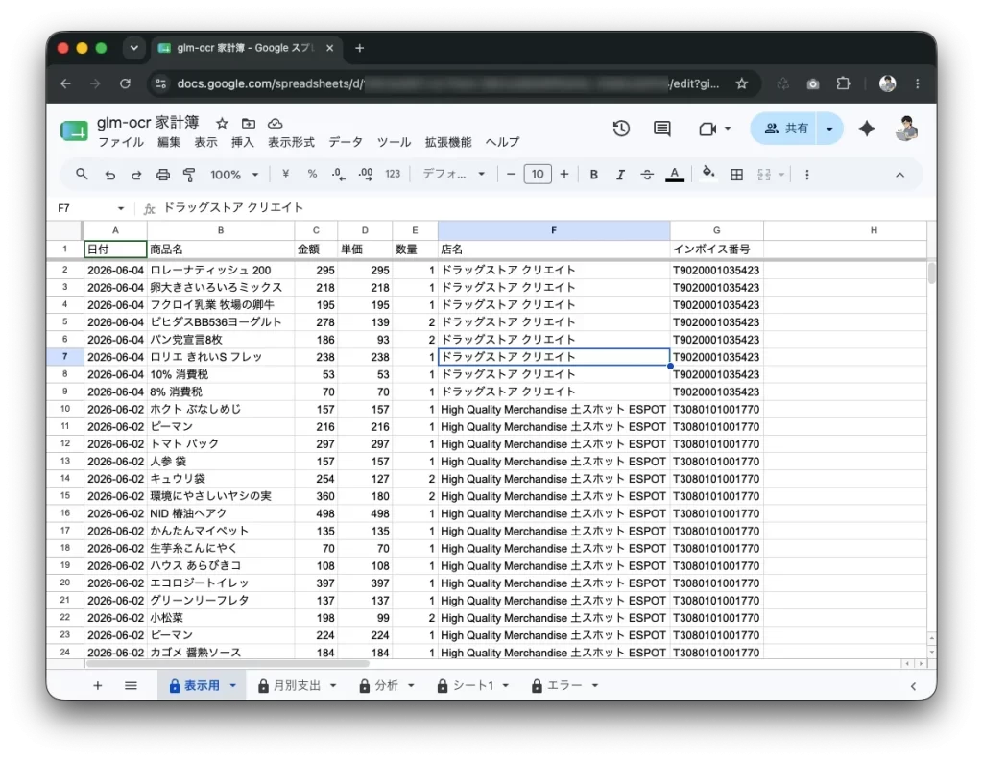
Task: Open the name box dropdown arrow
Action: pyautogui.click(x=120, y=208)
